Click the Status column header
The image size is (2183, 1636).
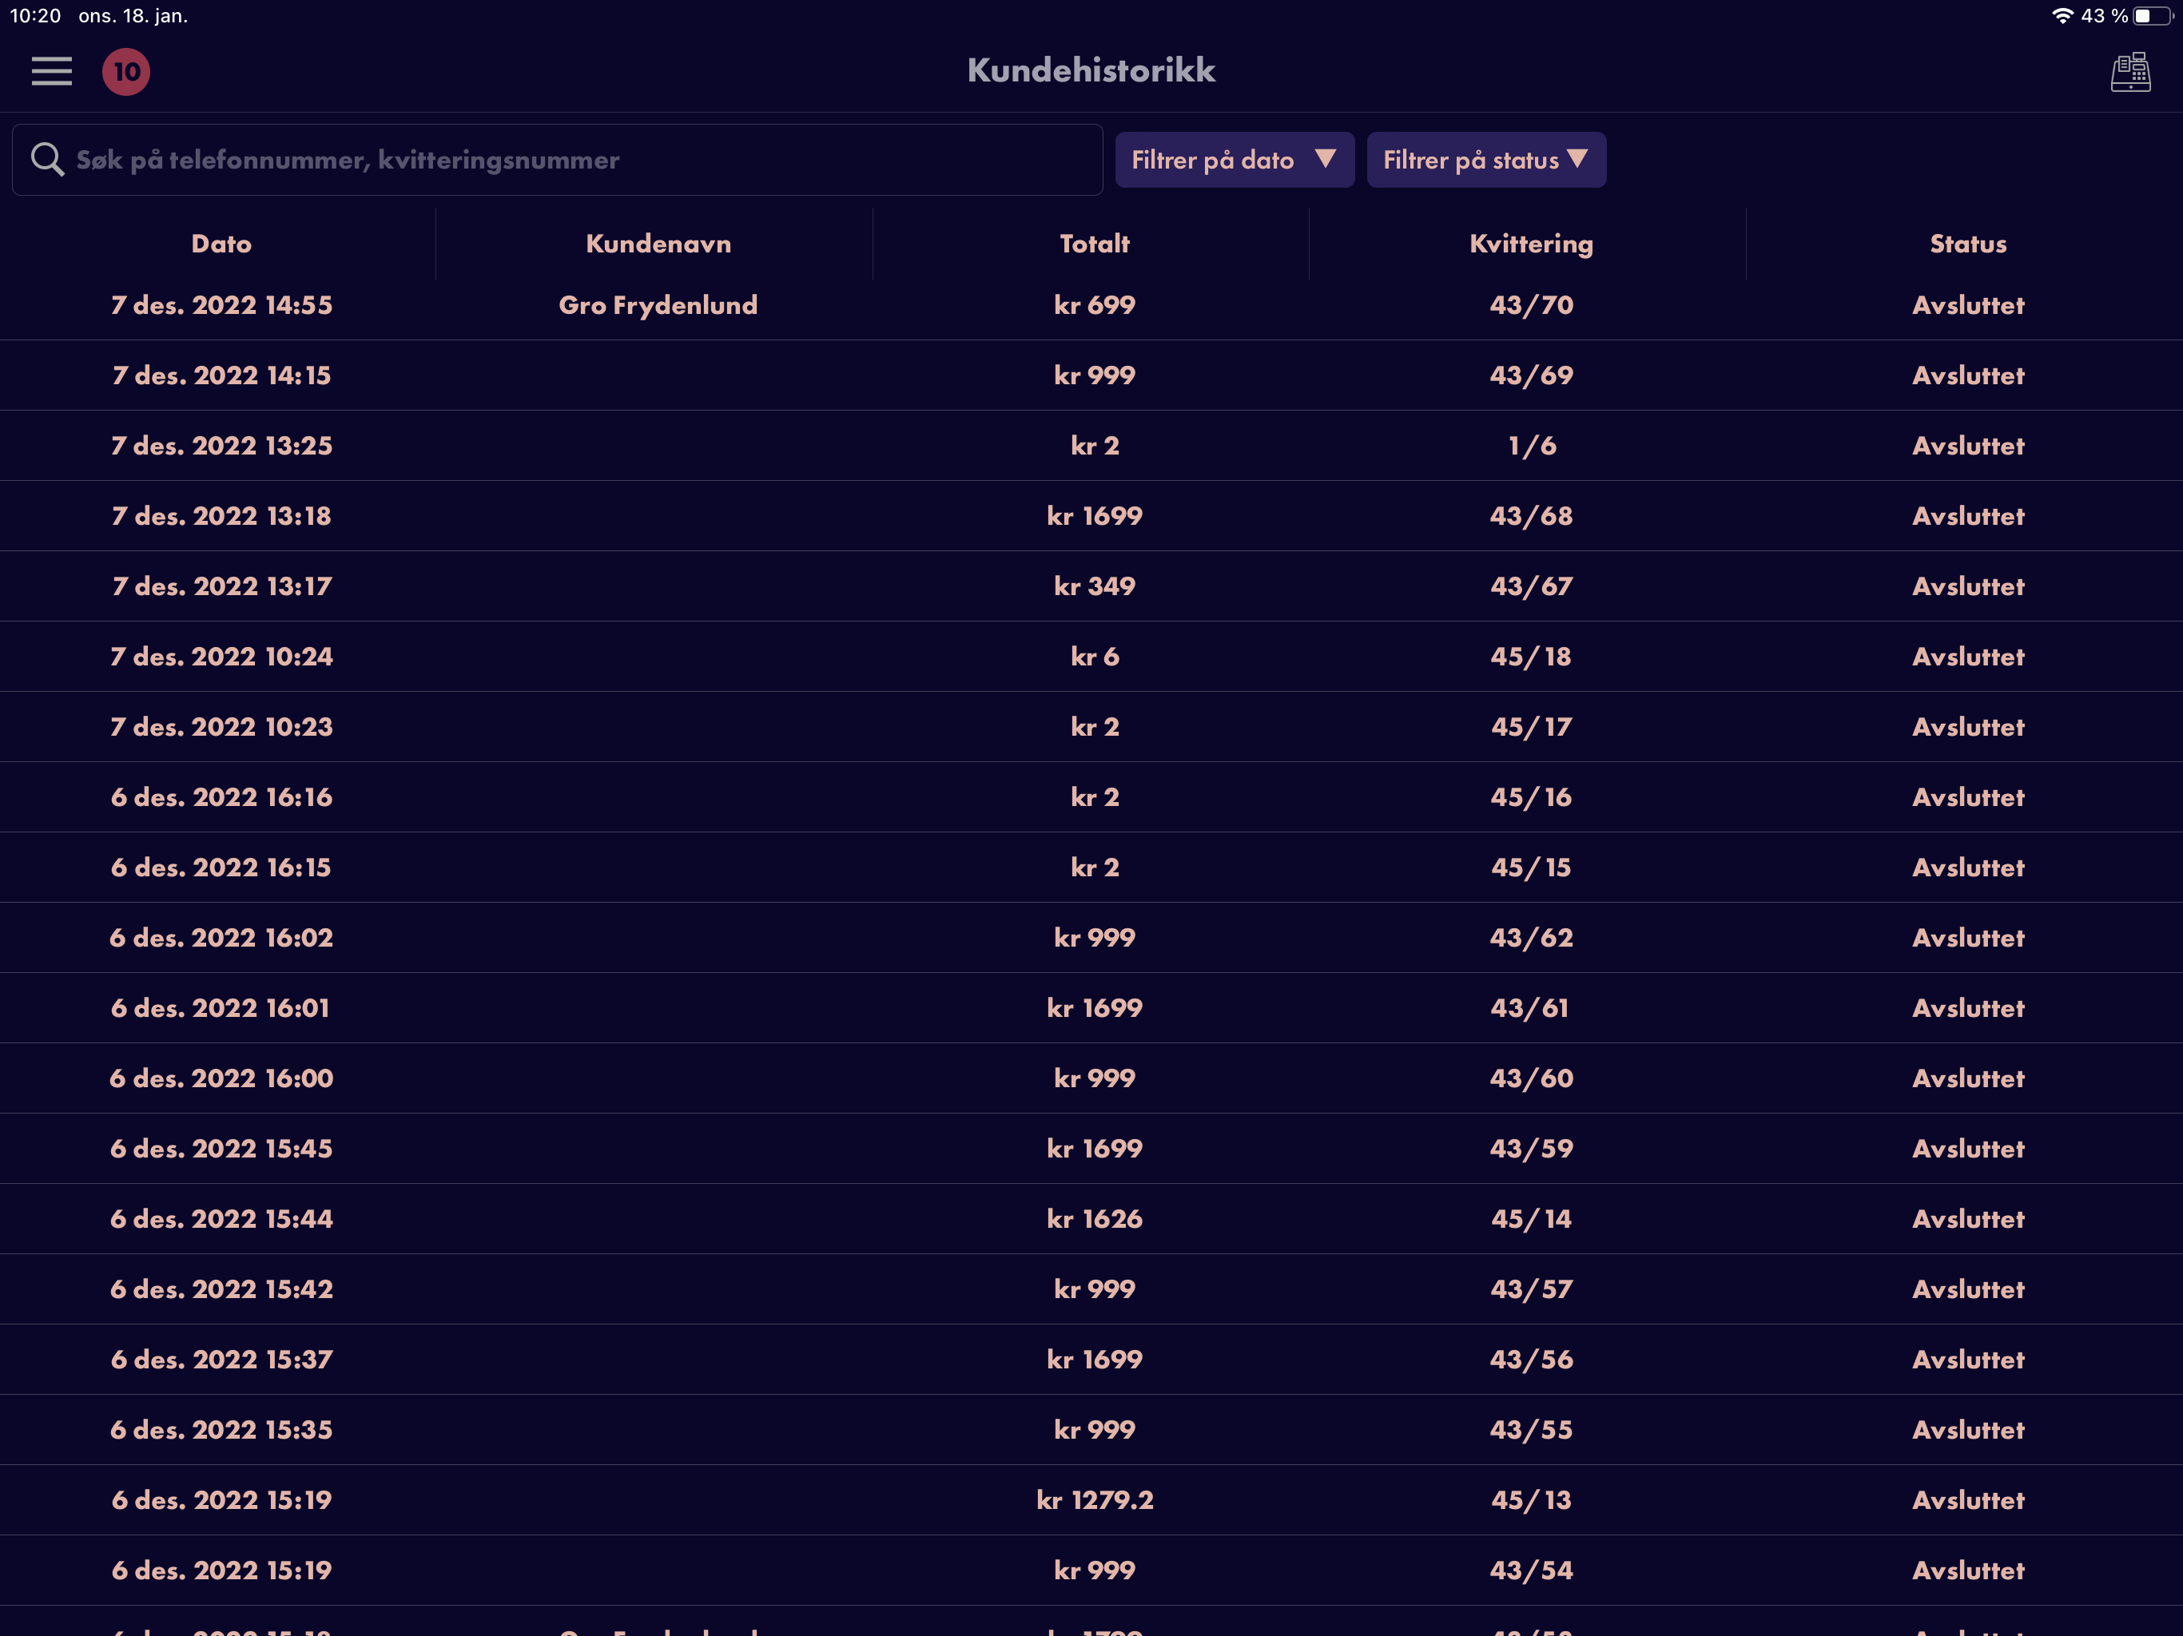pos(1968,244)
